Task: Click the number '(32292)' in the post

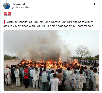Action: click(67, 22)
